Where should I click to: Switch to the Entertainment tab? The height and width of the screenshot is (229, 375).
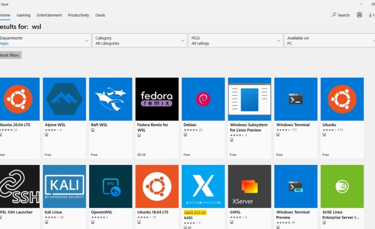click(x=49, y=15)
